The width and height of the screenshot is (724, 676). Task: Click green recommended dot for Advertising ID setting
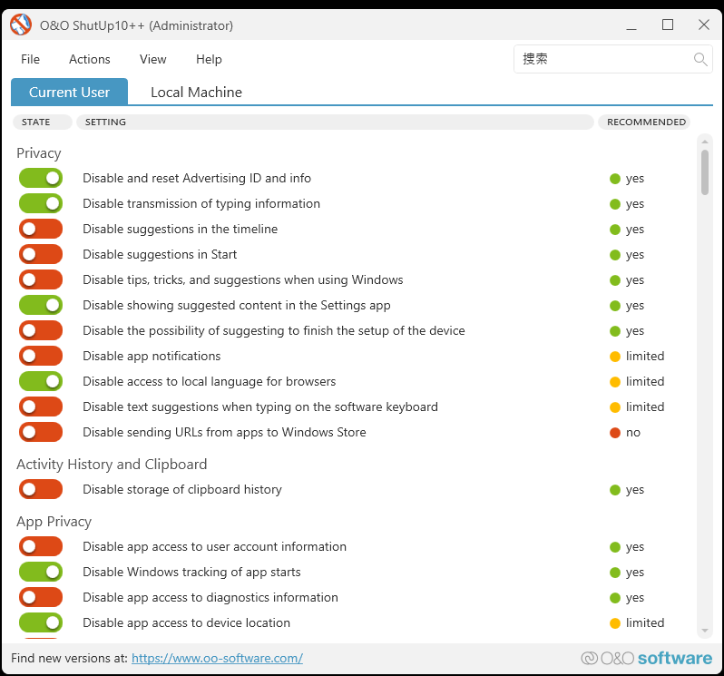pos(615,179)
